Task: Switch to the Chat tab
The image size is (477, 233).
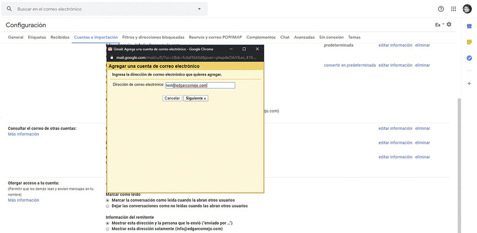Action: click(285, 37)
